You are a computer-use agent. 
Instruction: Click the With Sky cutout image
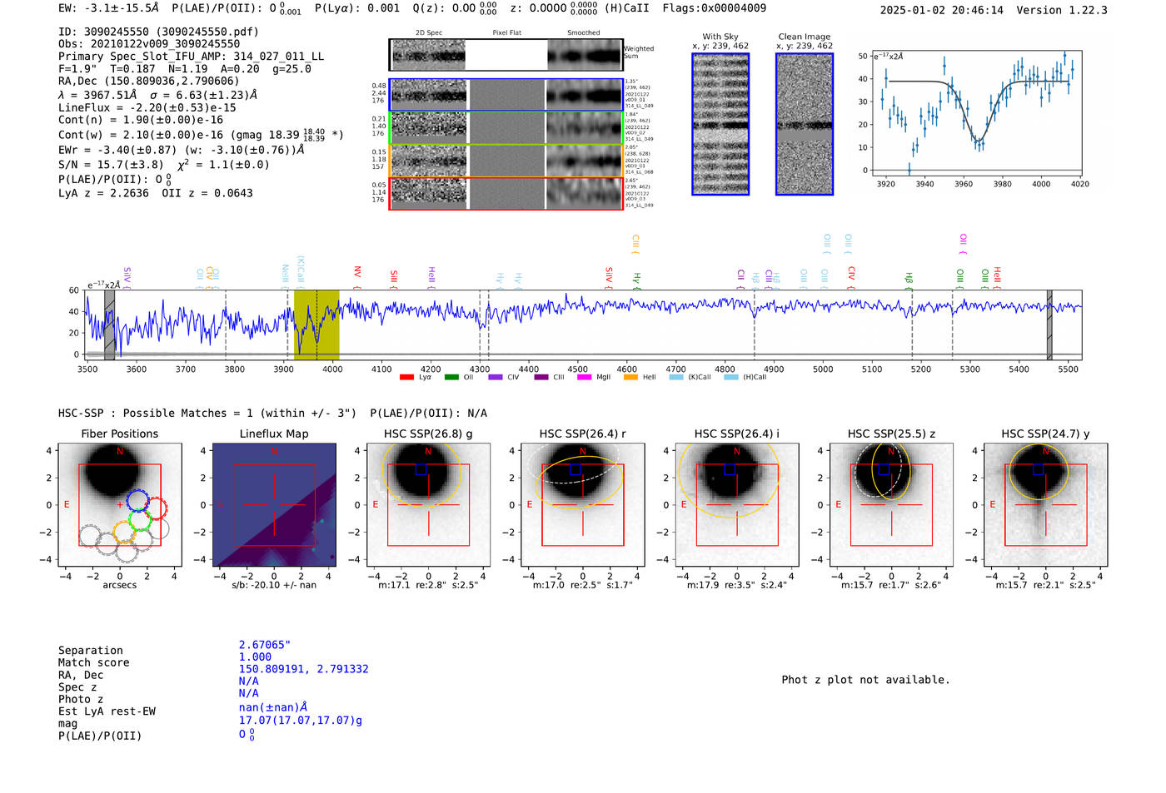click(720, 124)
